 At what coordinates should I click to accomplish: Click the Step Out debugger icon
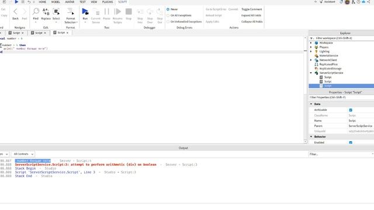pyautogui.click(x=160, y=12)
